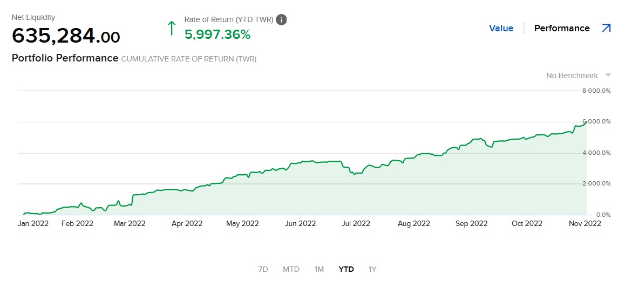Image resolution: width=625 pixels, height=288 pixels.
Task: Switch to the Performance view
Action: click(561, 28)
